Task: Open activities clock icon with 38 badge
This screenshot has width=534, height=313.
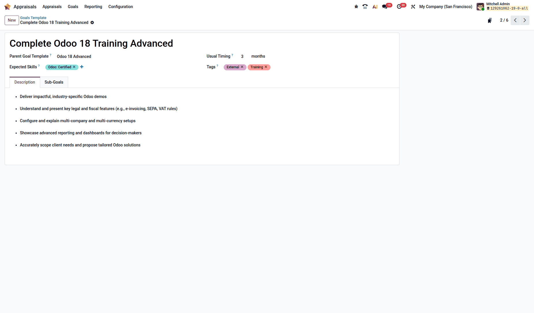Action: coord(401,6)
